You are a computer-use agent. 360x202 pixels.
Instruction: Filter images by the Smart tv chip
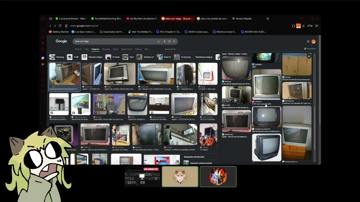[164, 57]
